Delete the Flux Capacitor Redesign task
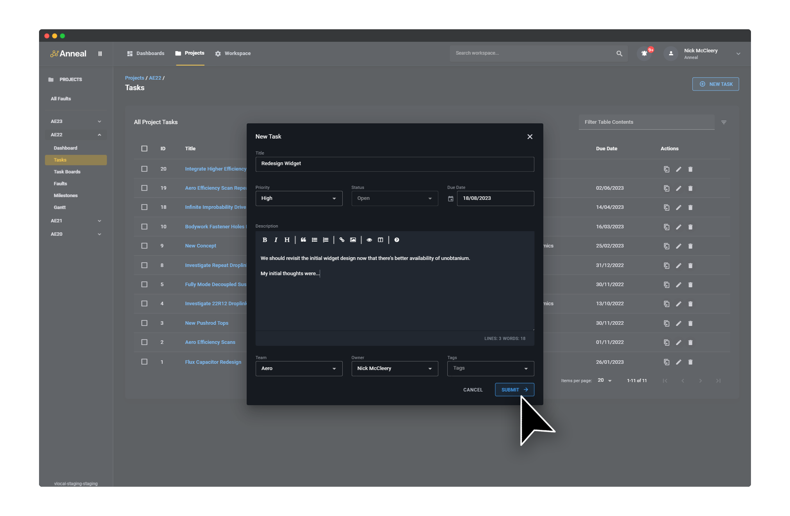This screenshot has width=790, height=516. [690, 362]
